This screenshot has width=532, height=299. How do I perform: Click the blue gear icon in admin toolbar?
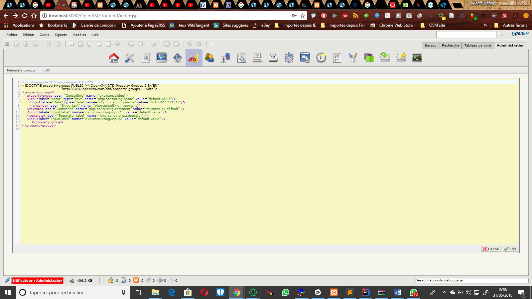(289, 58)
